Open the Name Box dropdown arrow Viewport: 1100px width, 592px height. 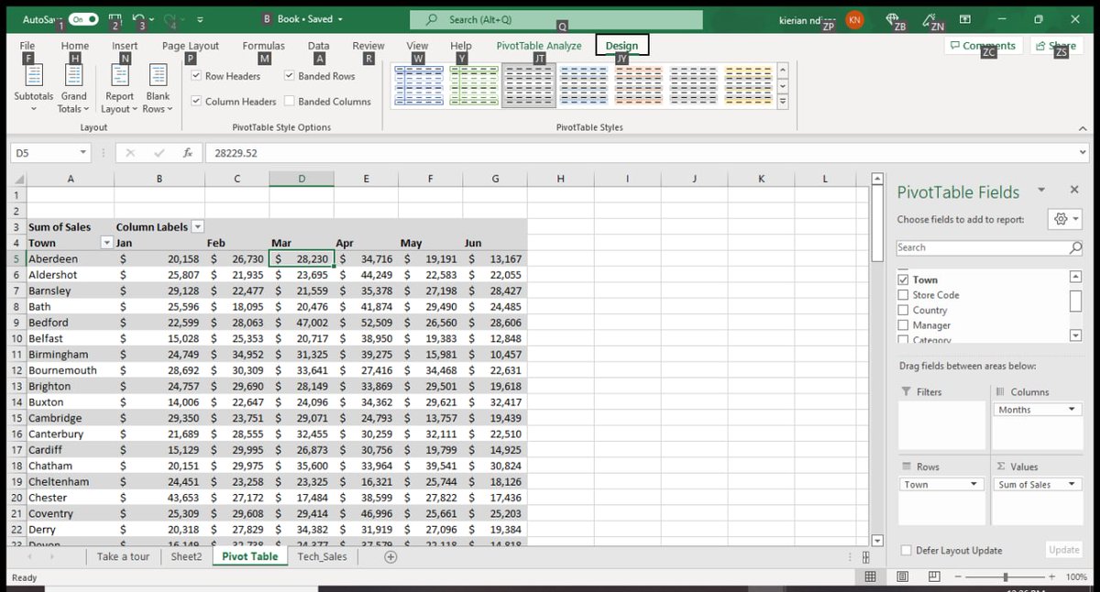pyautogui.click(x=83, y=153)
